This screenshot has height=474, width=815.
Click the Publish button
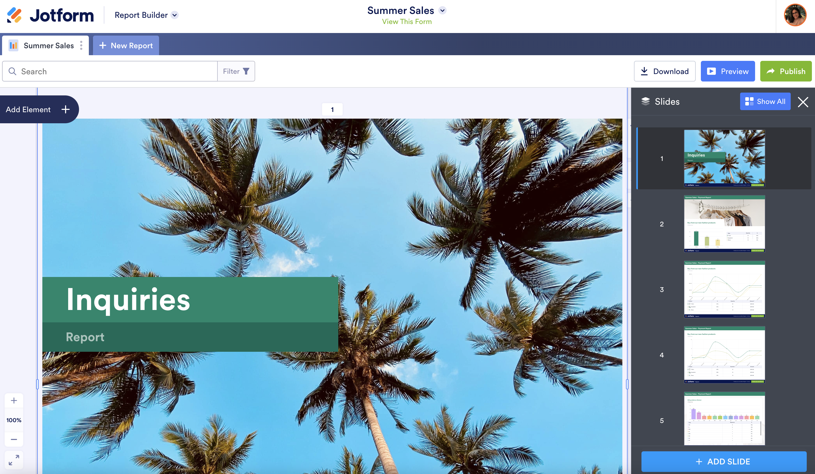pos(786,71)
